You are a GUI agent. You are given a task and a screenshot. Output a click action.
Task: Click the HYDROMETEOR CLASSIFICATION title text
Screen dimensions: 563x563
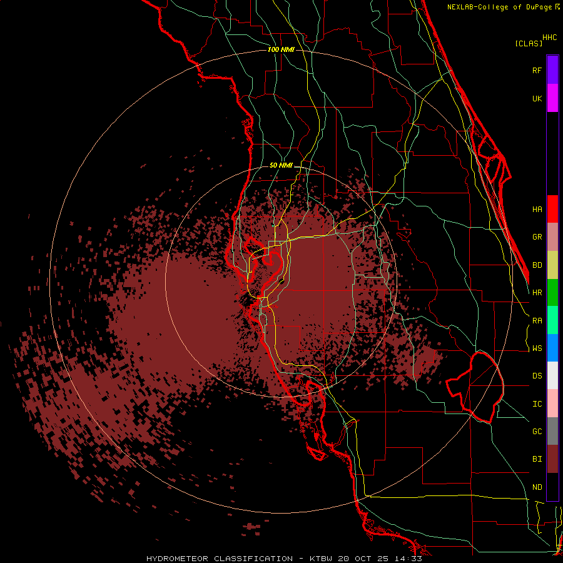[x=220, y=559]
